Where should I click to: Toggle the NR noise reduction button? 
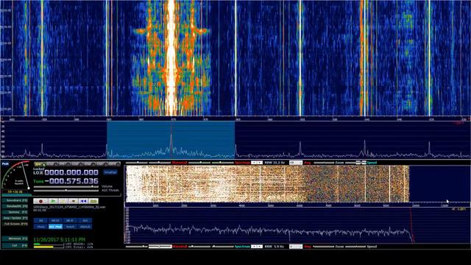(40, 221)
